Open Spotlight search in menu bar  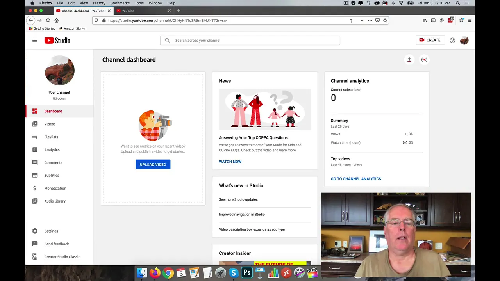[x=458, y=3]
